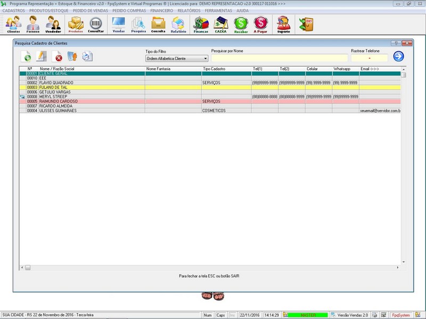The height and width of the screenshot is (319, 426).
Task: Click the Pesquisar por Nome field
Action: coord(279,58)
